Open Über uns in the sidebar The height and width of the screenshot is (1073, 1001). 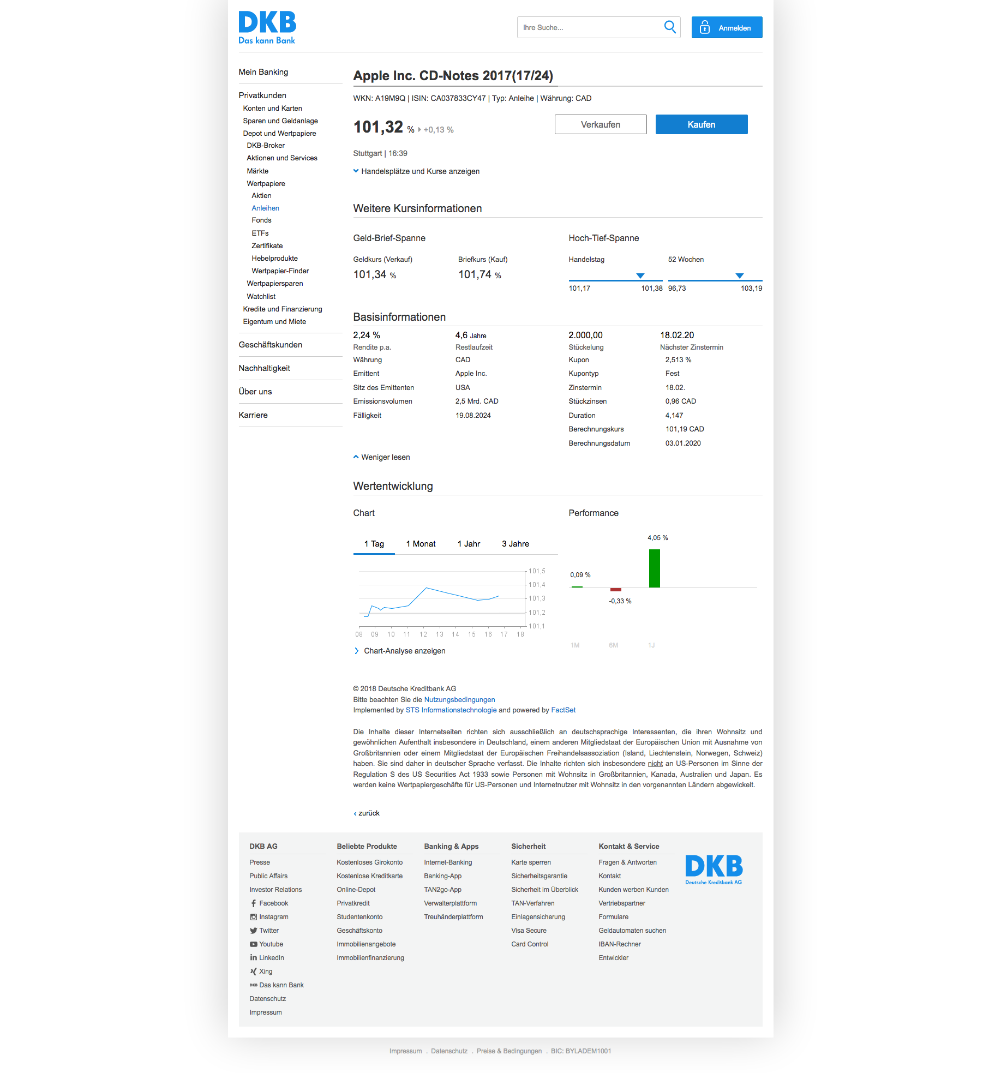[x=255, y=392]
